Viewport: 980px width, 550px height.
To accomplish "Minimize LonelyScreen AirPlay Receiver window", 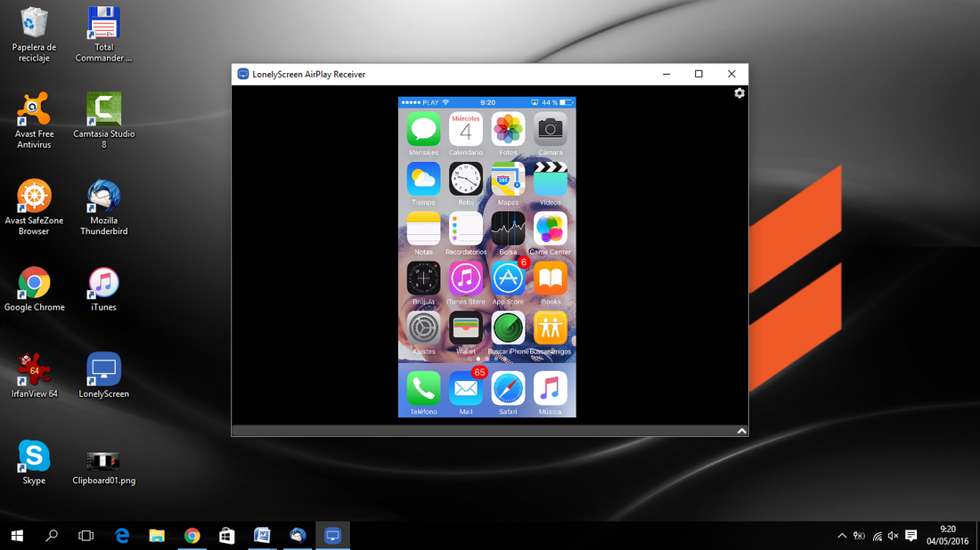I will click(666, 74).
